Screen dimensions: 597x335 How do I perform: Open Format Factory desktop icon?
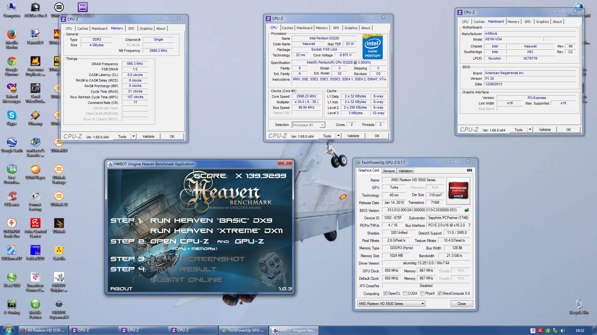pyautogui.click(x=35, y=201)
